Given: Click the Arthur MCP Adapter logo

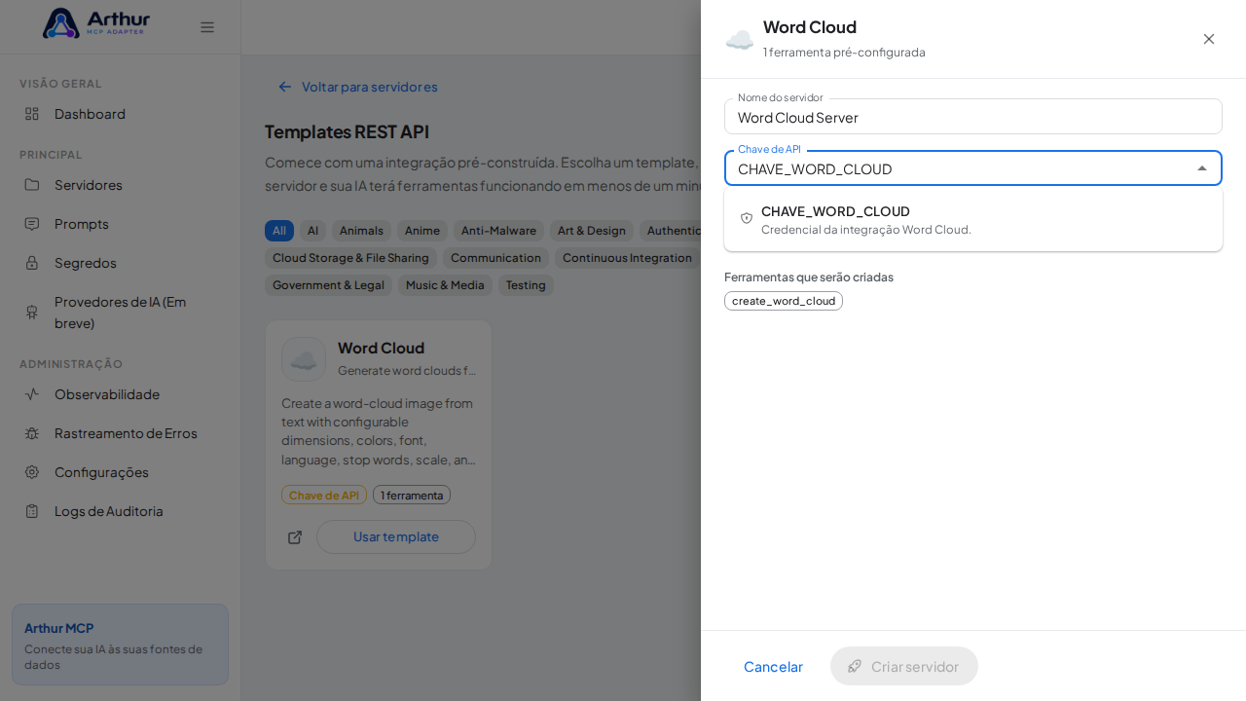Looking at the screenshot, I should click(x=96, y=23).
